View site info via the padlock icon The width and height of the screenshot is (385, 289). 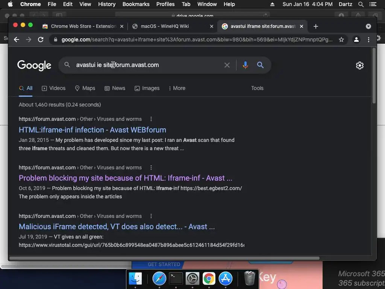point(56,40)
